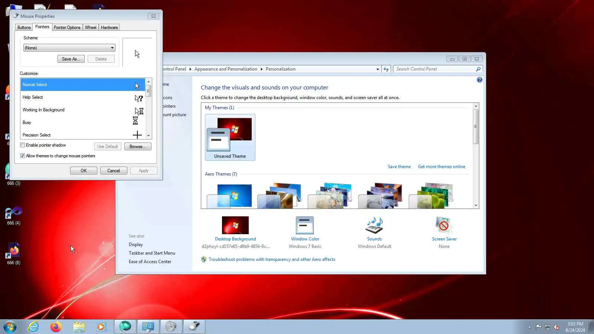
Task: Apply the green Nature Aero theme thumbnail
Action: 431,196
